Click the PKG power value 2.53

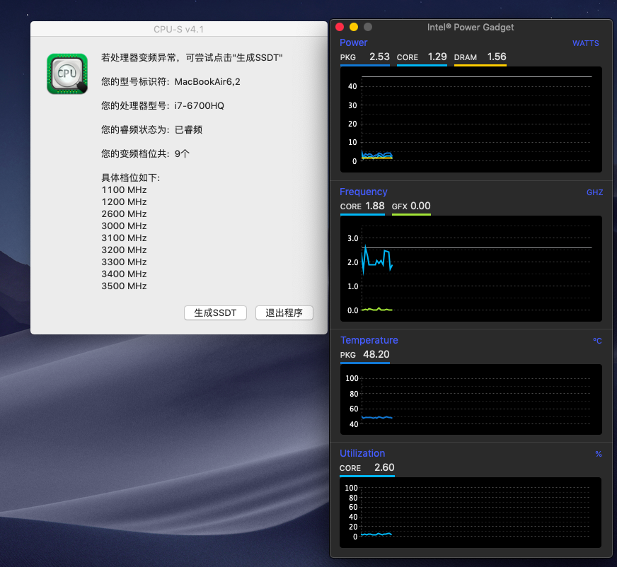coord(379,57)
